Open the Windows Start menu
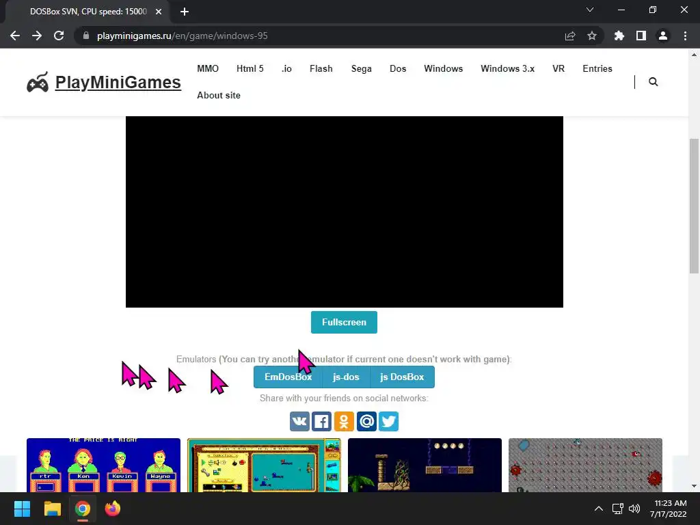 (23, 509)
